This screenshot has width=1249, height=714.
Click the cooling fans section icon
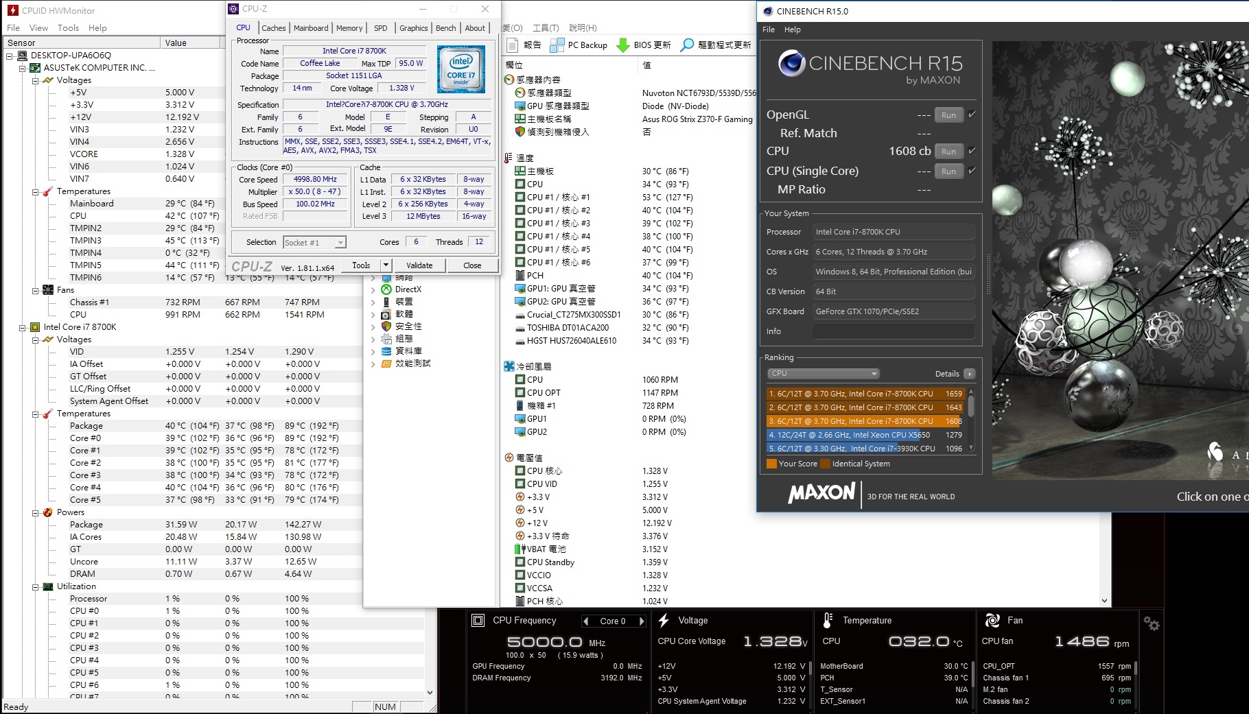(x=509, y=367)
